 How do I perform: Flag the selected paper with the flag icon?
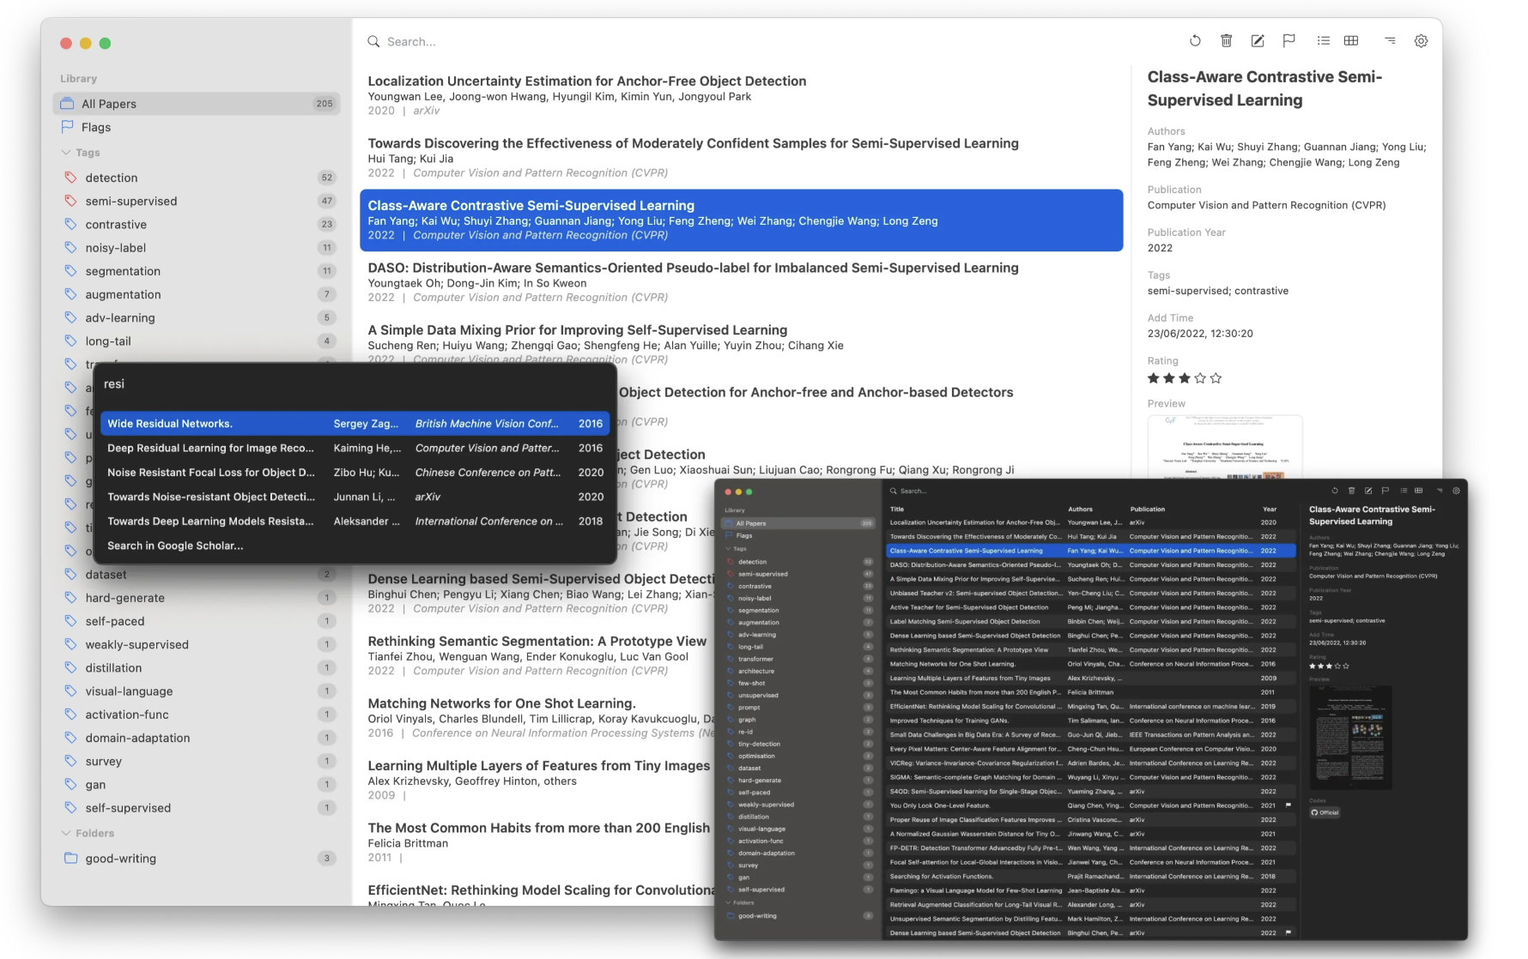pos(1288,40)
